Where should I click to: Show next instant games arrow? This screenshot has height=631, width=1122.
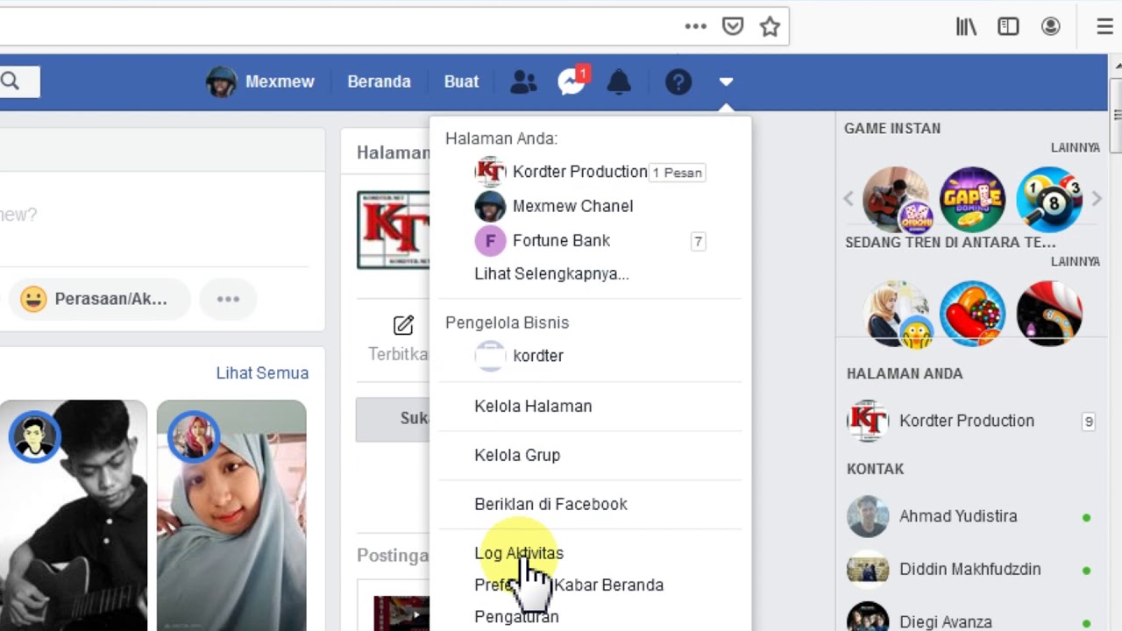click(1096, 199)
